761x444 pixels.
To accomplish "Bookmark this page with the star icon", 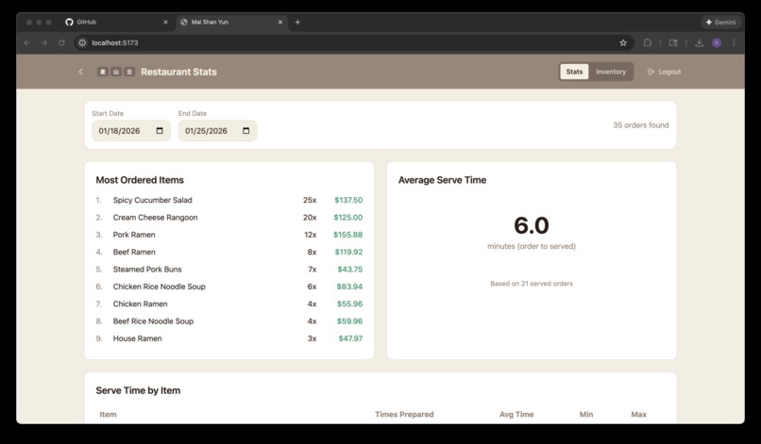I will coord(623,42).
